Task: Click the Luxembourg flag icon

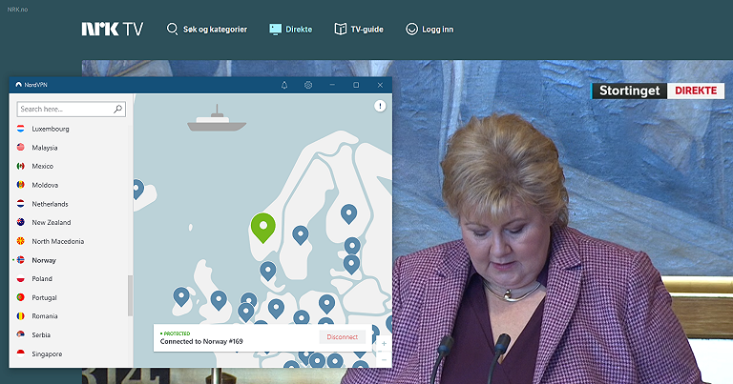Action: click(x=21, y=129)
